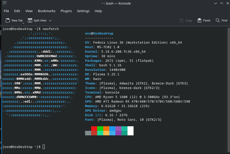Open the View menu
The width and height of the screenshot is (230, 154).
coord(29,11)
